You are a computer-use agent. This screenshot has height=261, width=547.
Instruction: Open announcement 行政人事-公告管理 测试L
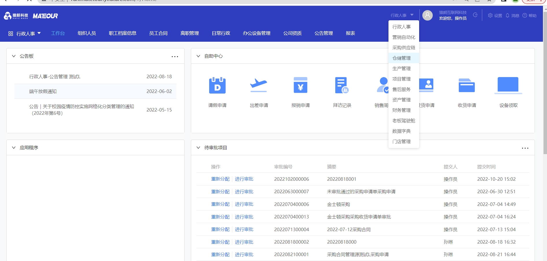click(55, 76)
